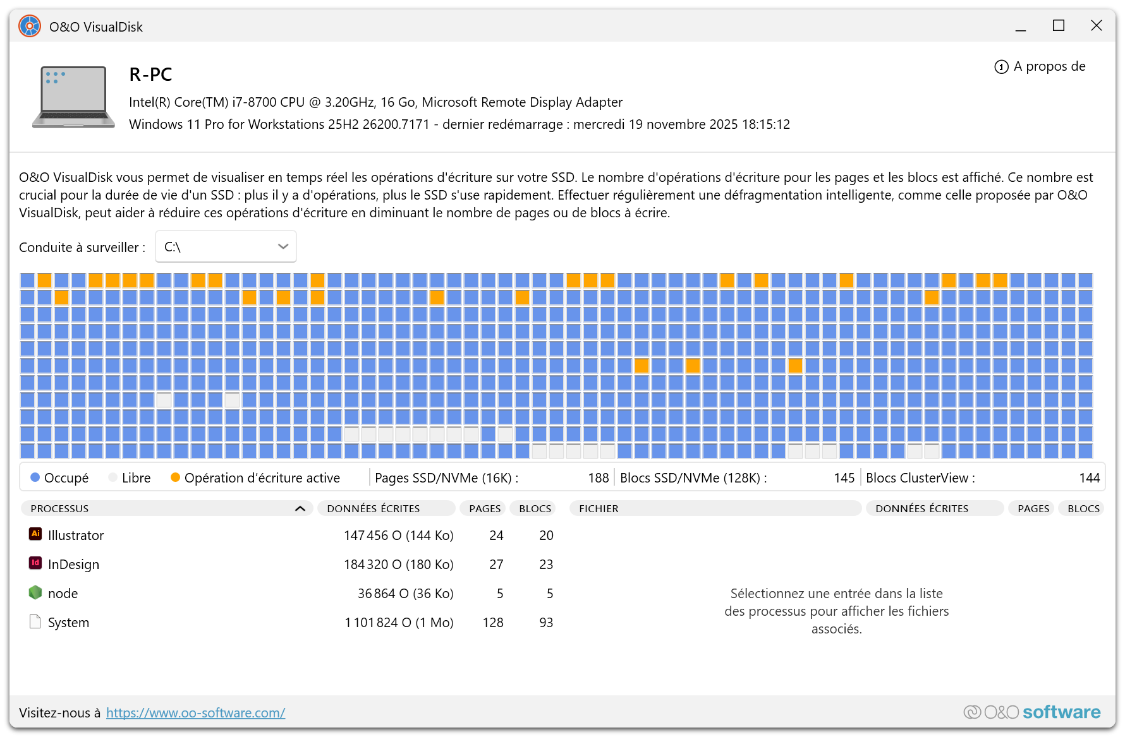
Task: Click the InDesign process icon
Action: pos(35,563)
